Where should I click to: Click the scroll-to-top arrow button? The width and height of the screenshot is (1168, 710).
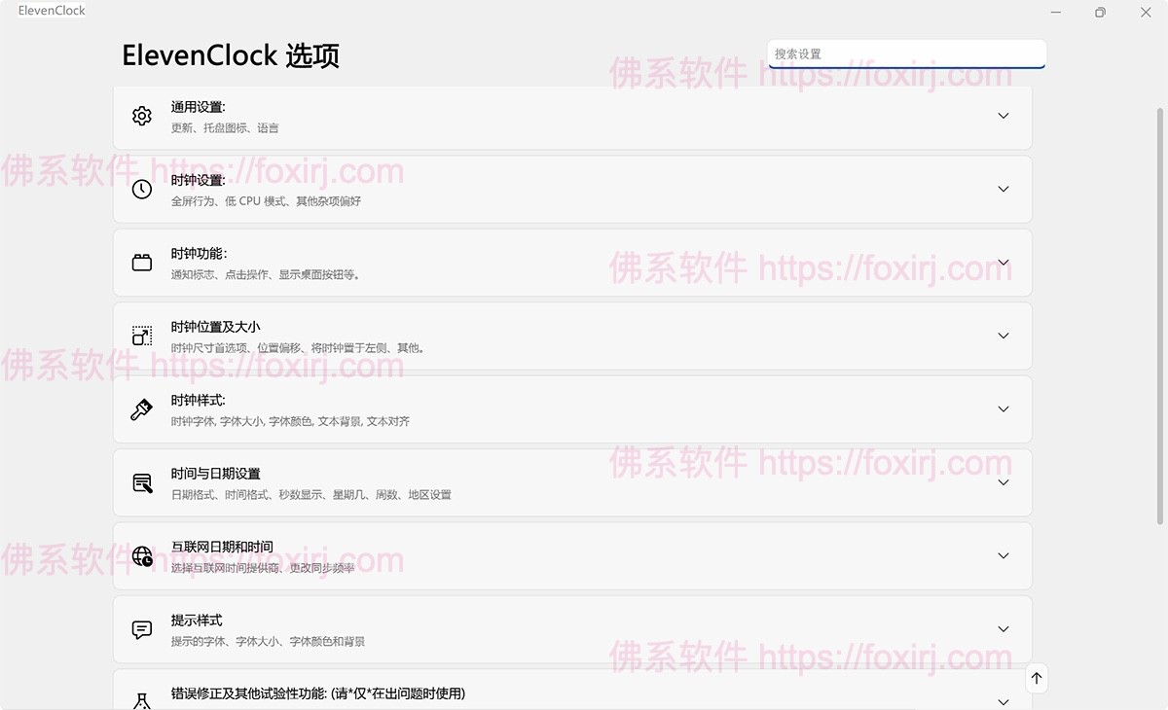click(x=1037, y=678)
